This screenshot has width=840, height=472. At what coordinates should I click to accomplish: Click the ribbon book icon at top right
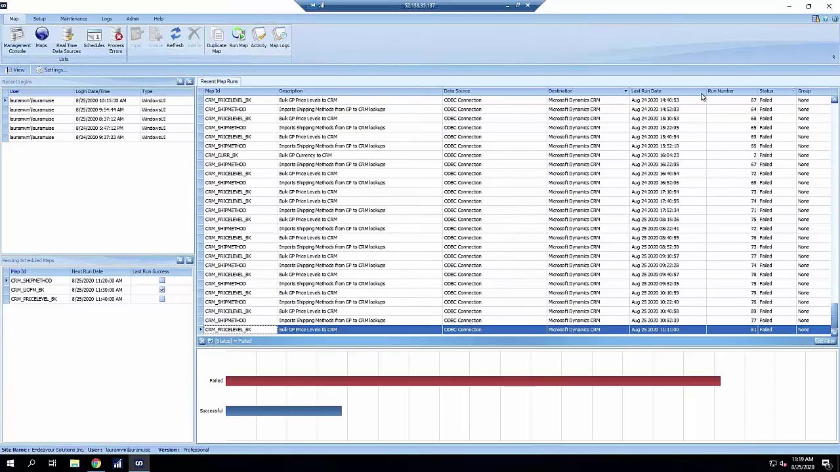[816, 19]
